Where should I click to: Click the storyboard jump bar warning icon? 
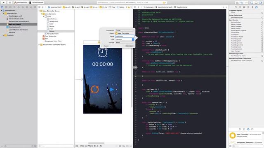pyautogui.click(x=129, y=7)
